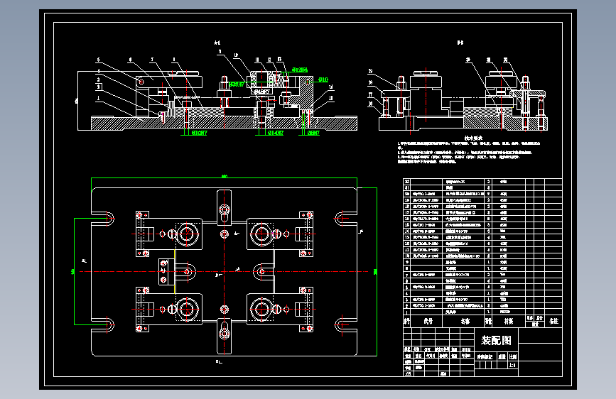
Task: Select the Φ10H7 dimension label
Action: (x=199, y=133)
